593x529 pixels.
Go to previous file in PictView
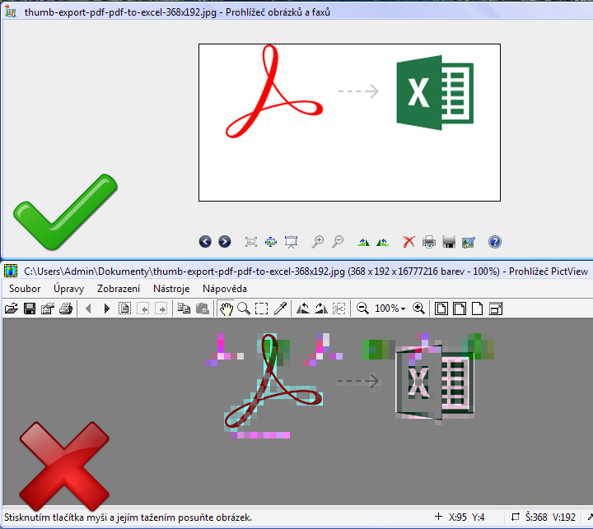pos(88,309)
